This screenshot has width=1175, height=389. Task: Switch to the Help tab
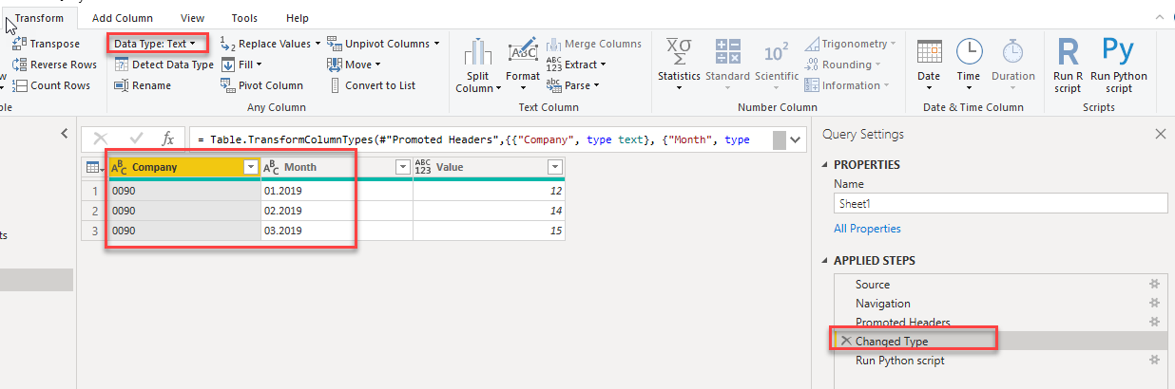point(298,18)
